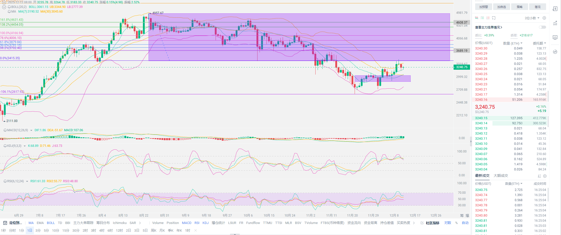Expand MACD(12,26,9) indicator dropdown arrow
561x235 pixels.
coord(31,130)
